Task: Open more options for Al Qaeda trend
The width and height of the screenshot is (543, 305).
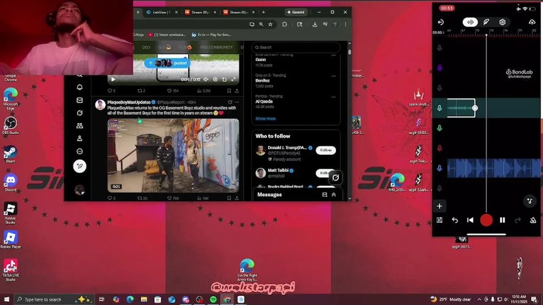Action: (333, 97)
